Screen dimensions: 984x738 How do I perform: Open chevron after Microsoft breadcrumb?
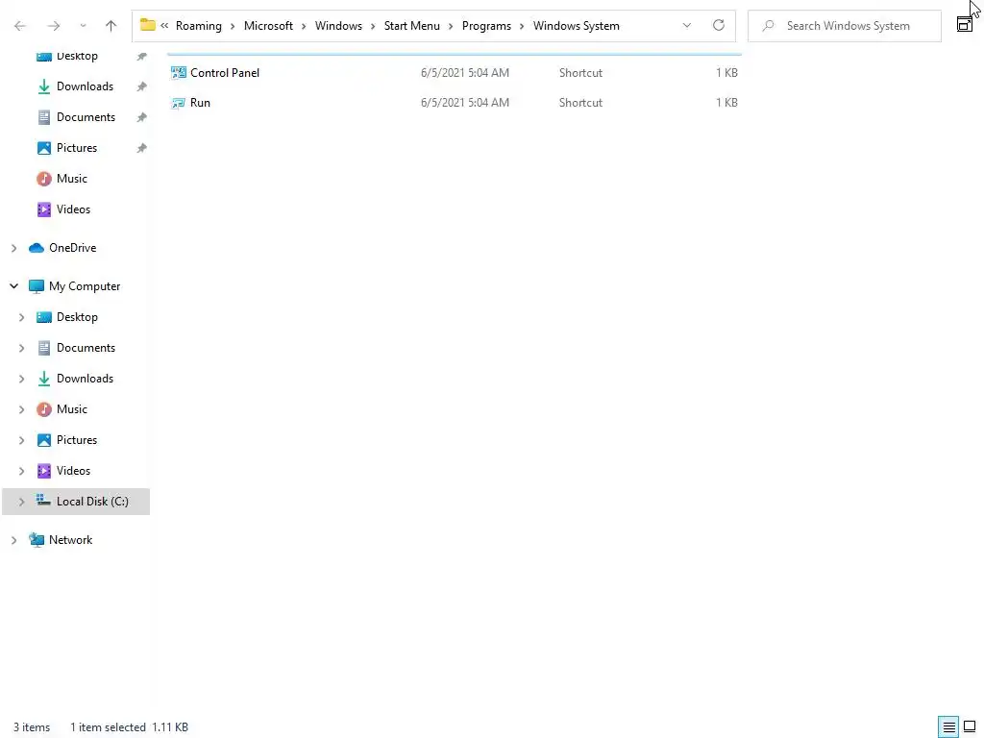tap(304, 26)
